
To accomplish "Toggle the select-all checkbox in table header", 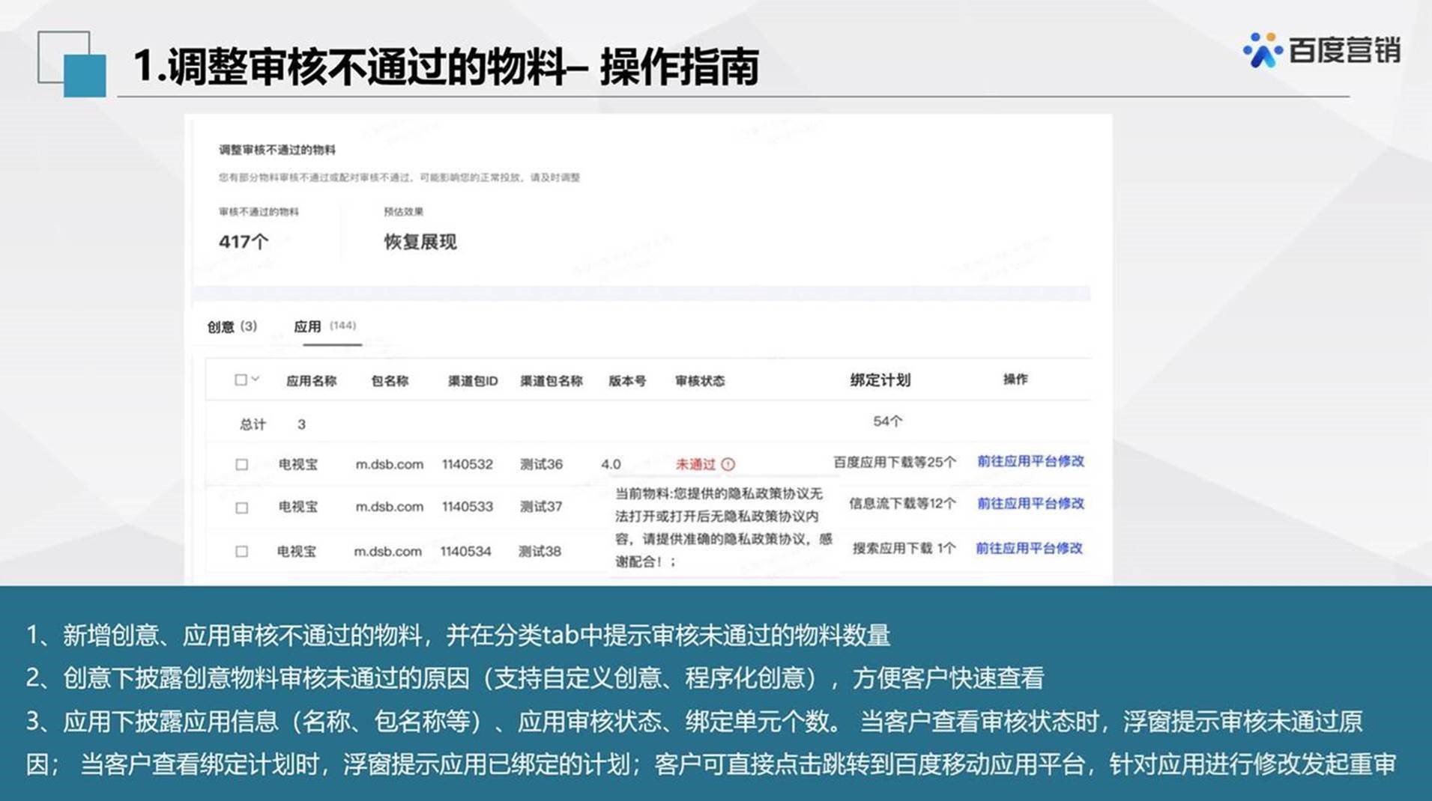I will point(241,380).
